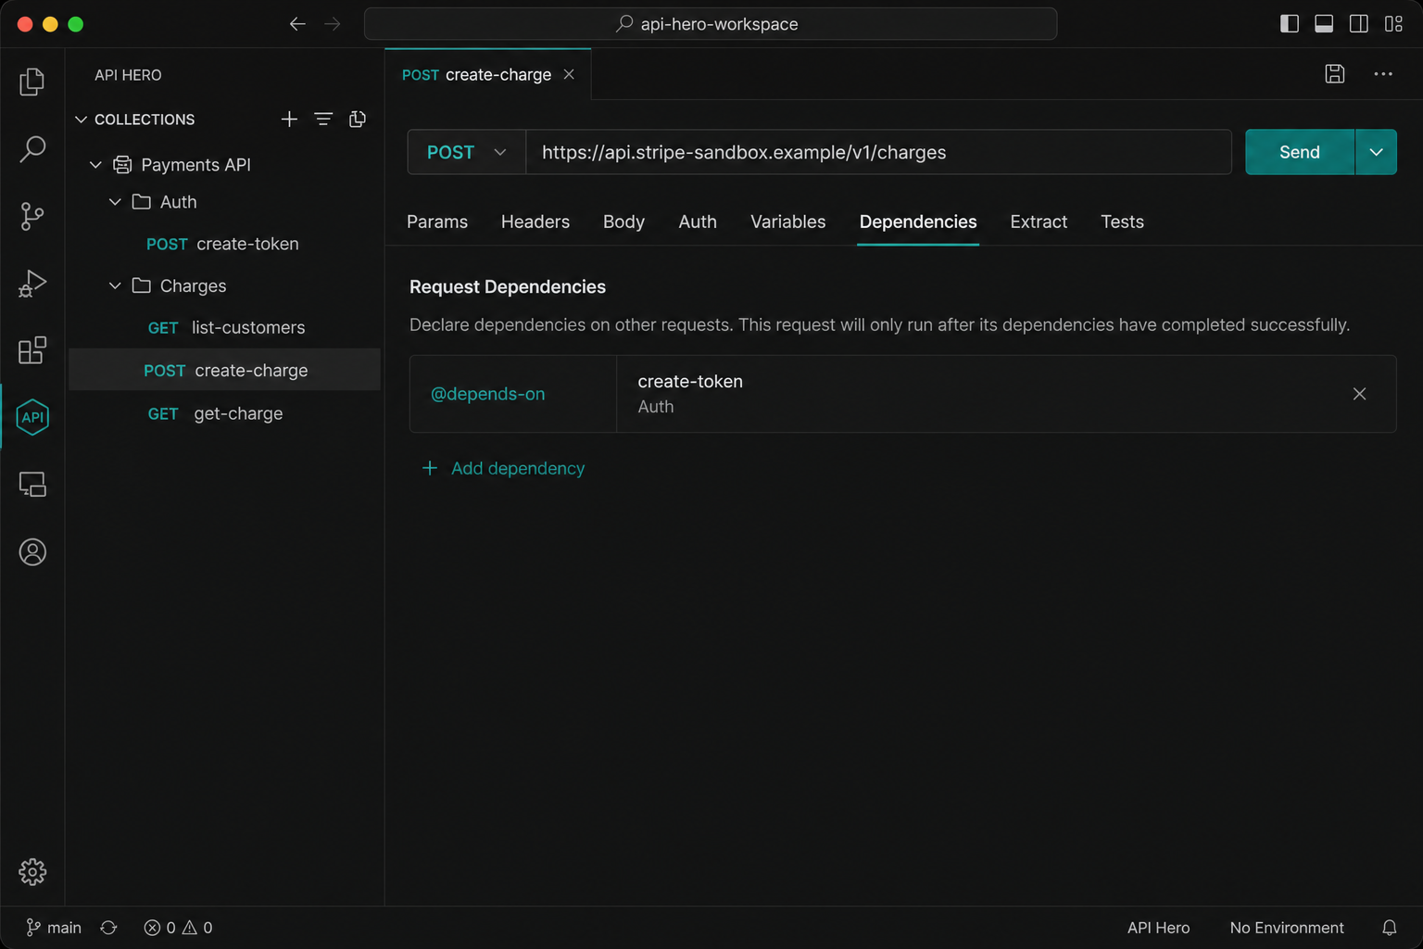The height and width of the screenshot is (949, 1423).
Task: Remove the create-token dependency
Action: click(1359, 394)
